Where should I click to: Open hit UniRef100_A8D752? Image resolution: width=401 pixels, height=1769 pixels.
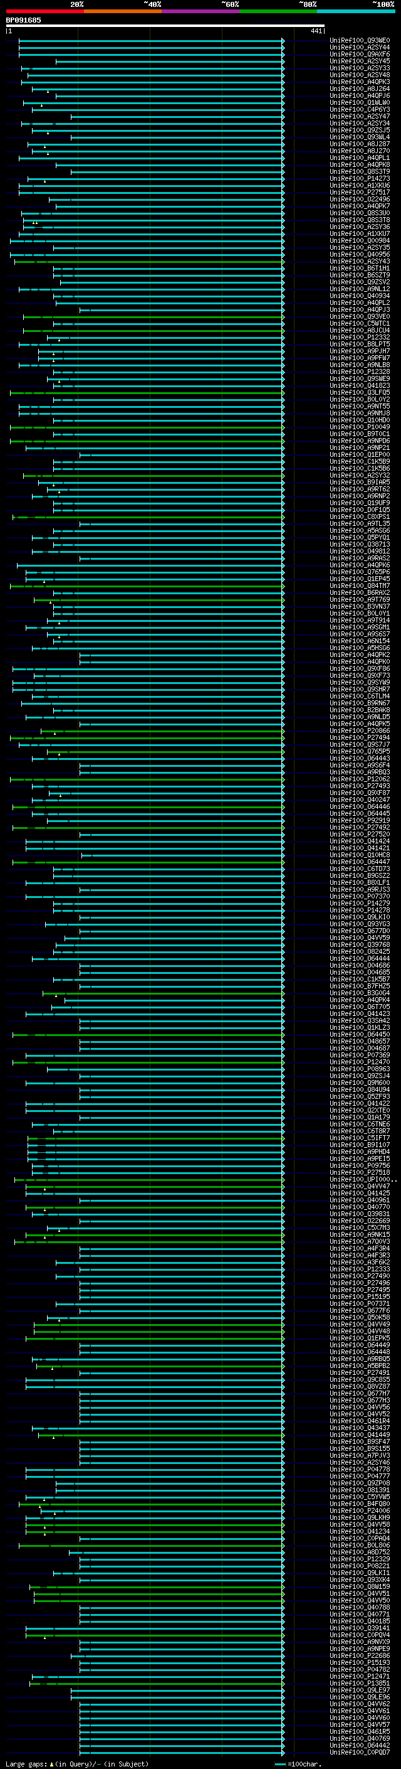point(360,1552)
